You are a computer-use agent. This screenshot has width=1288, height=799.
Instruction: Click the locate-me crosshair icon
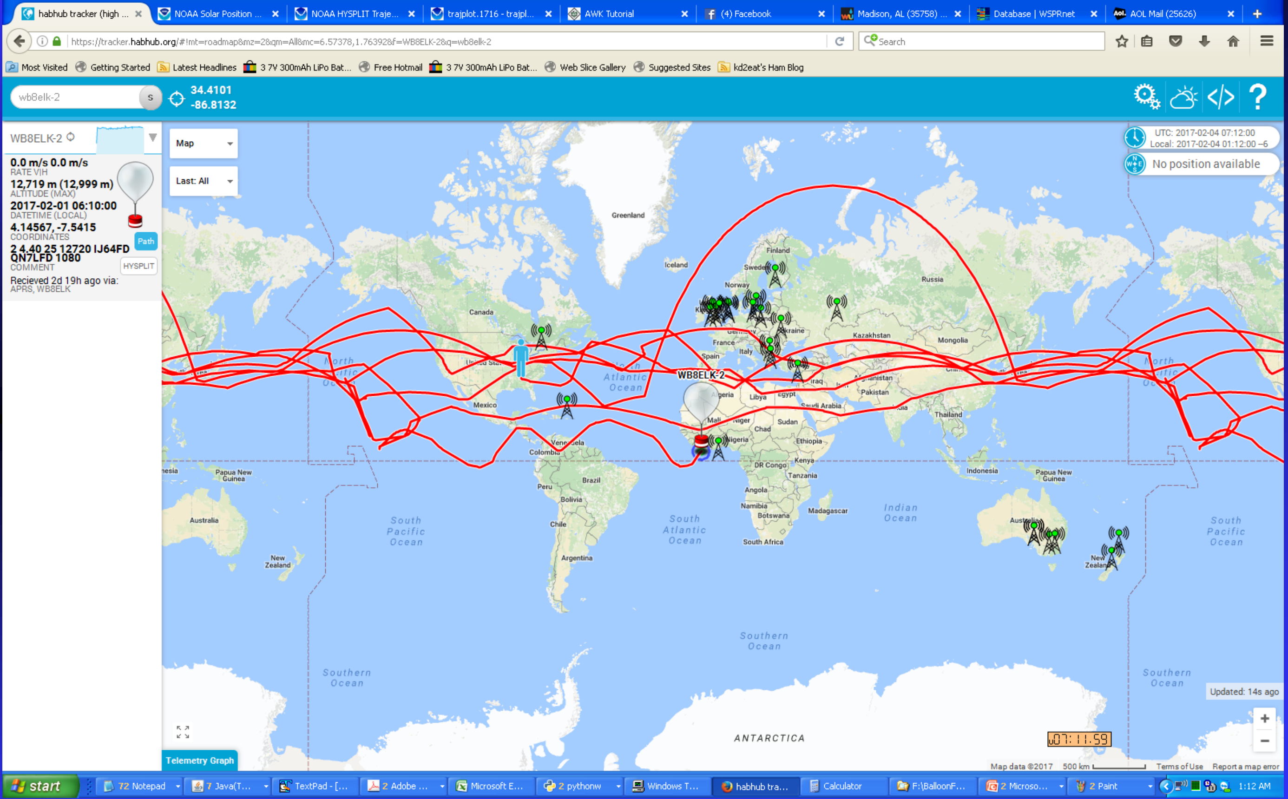(177, 98)
